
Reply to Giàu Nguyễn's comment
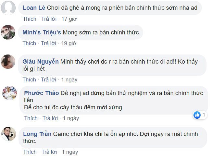pos(49,79)
